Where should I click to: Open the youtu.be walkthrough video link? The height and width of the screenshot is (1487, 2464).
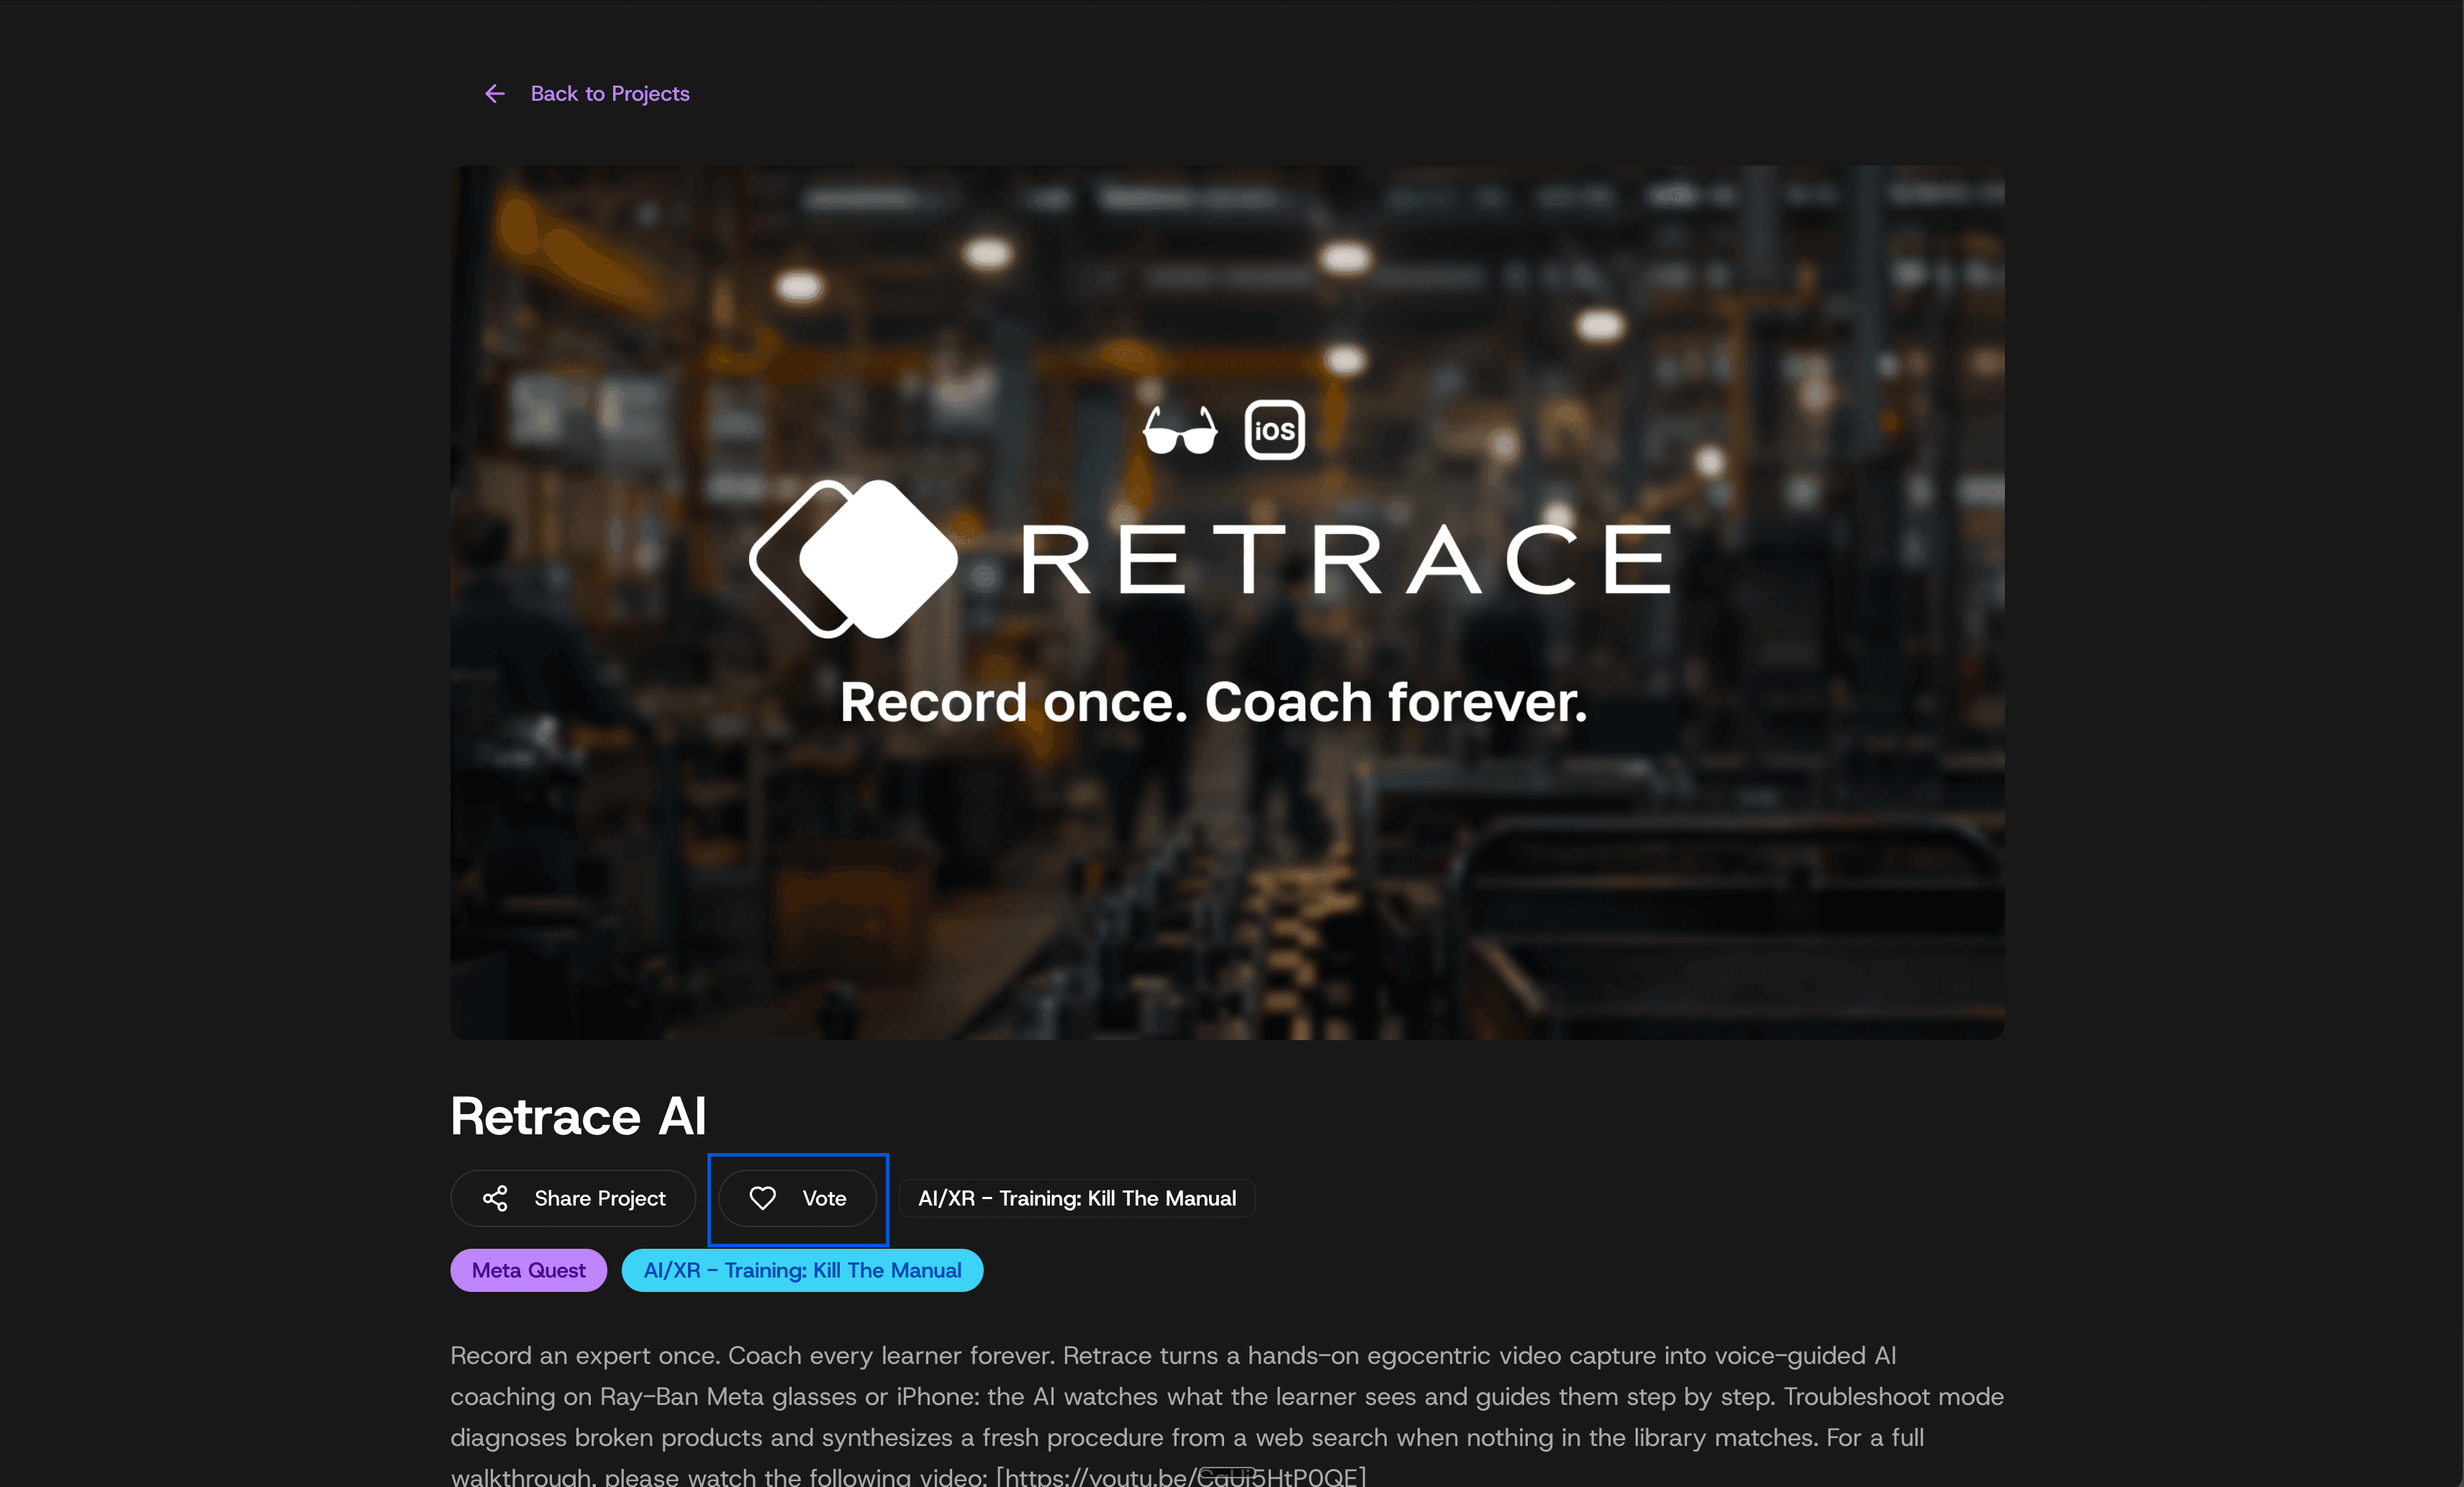click(1181, 1477)
